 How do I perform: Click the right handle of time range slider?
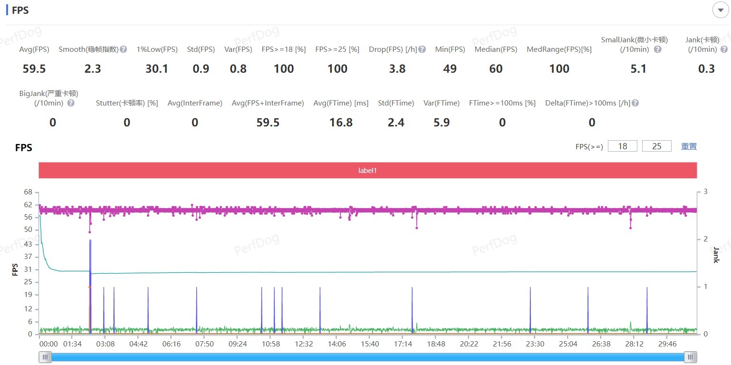click(691, 357)
